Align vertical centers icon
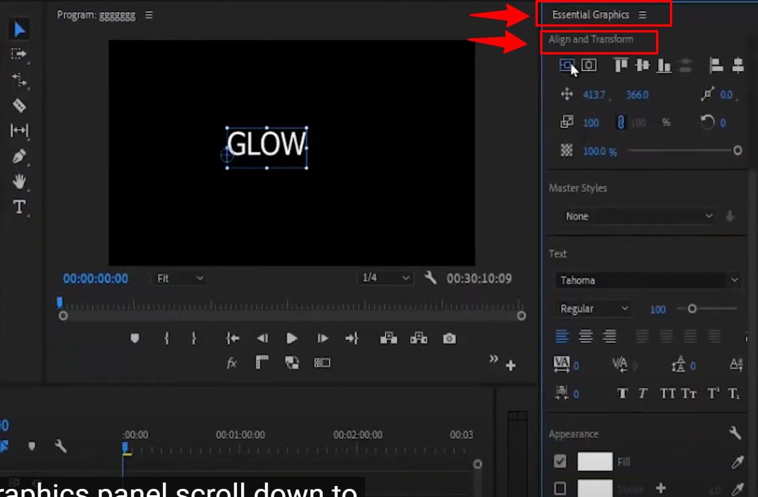 642,65
